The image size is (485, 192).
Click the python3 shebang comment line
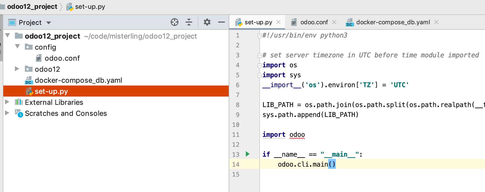[305, 35]
